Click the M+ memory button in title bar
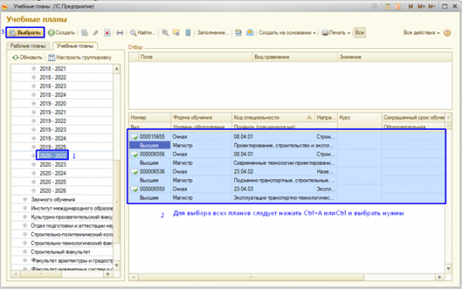This screenshot has height=289, width=462. pos(421,6)
